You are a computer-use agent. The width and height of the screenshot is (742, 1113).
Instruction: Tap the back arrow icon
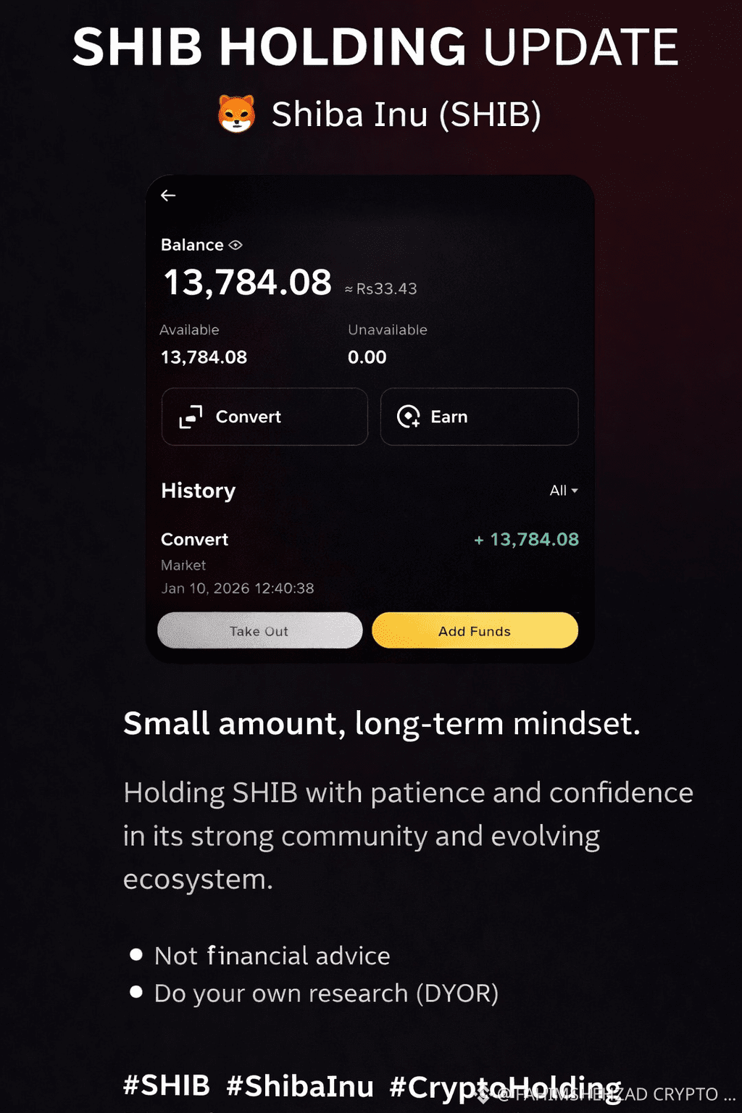click(168, 196)
